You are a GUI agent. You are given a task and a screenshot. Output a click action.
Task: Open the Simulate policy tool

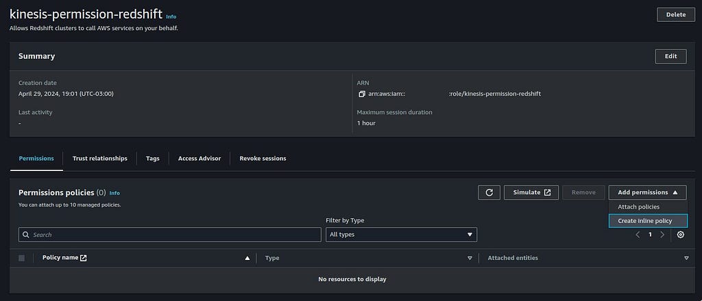point(531,192)
